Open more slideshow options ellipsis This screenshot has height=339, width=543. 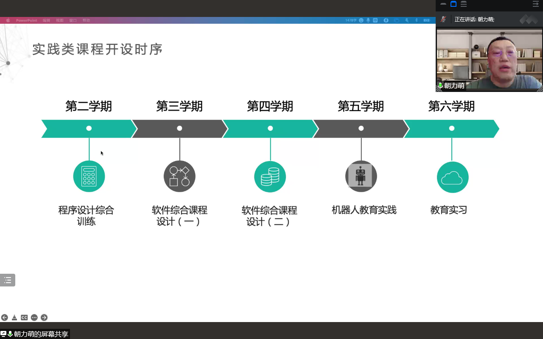(34, 317)
